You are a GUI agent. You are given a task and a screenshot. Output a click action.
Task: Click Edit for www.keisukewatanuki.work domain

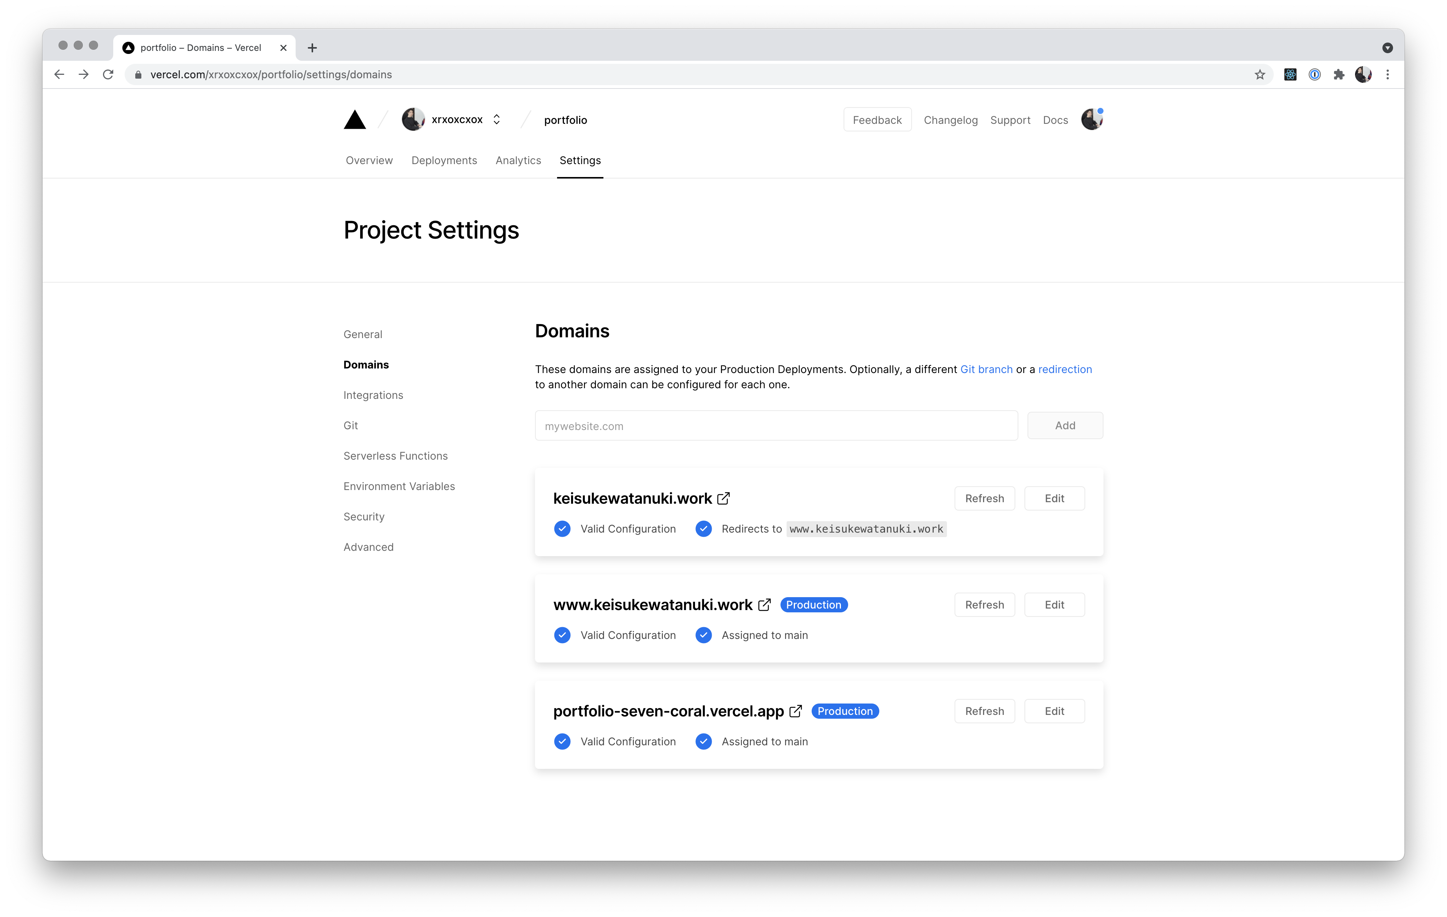pyautogui.click(x=1054, y=604)
